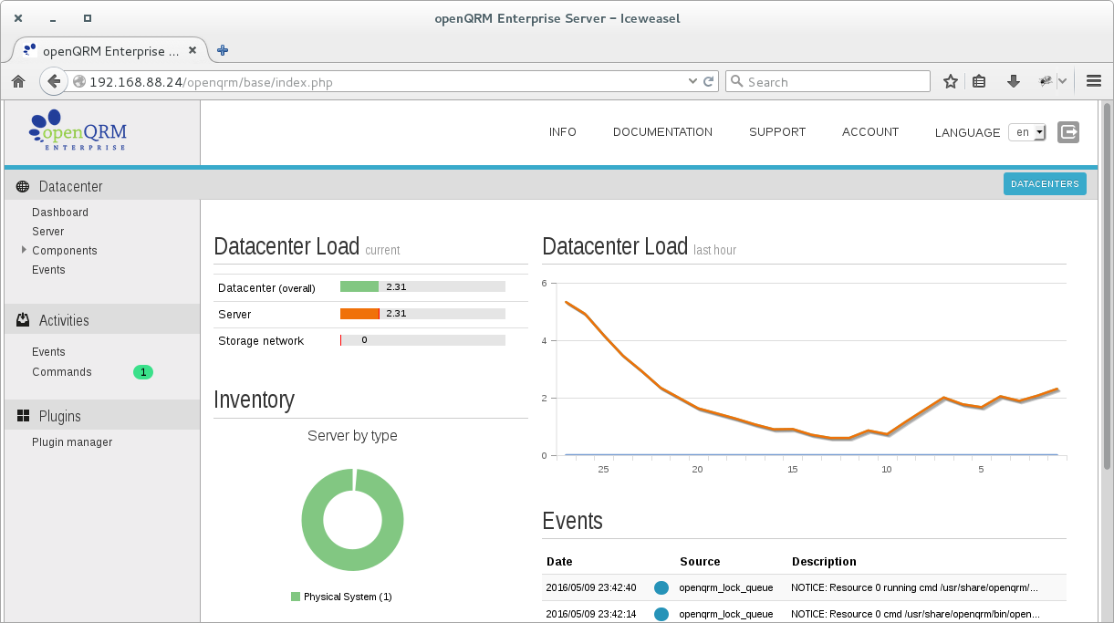This screenshot has width=1114, height=623.
Task: Open Server in the sidebar
Action: click(48, 232)
